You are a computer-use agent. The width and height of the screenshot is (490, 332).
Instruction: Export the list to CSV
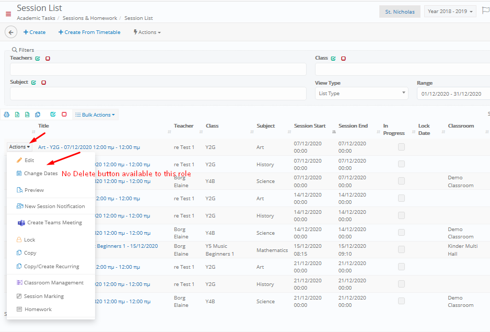[27, 115]
